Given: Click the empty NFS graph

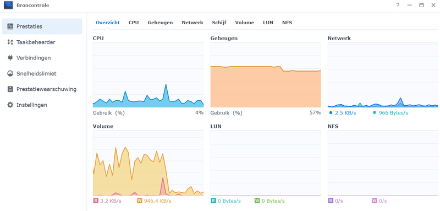Looking at the screenshot, I should tap(383, 163).
